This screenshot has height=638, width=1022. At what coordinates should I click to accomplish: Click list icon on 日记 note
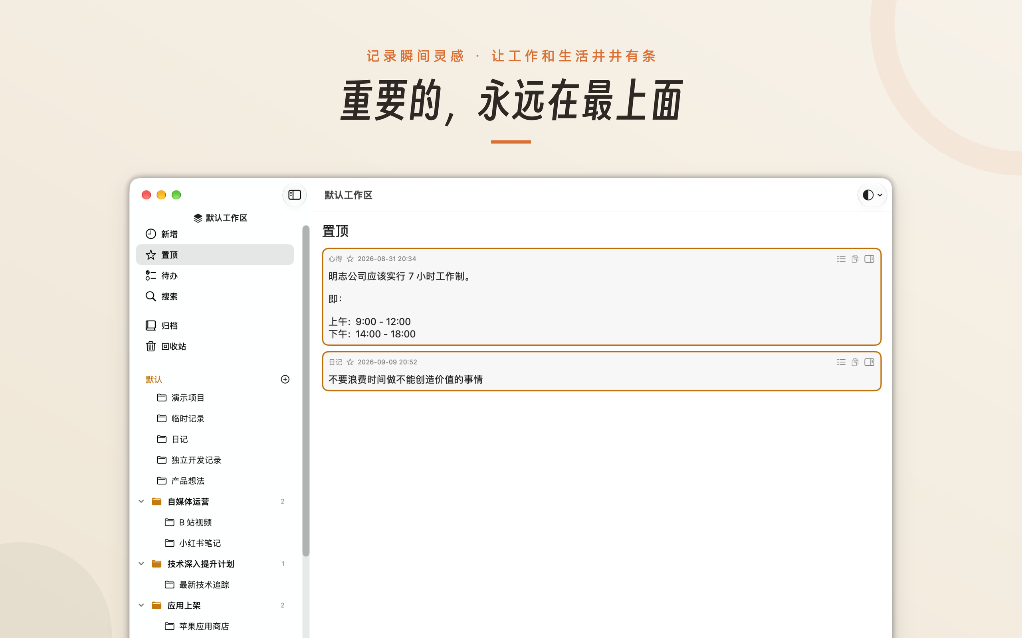[x=841, y=362]
